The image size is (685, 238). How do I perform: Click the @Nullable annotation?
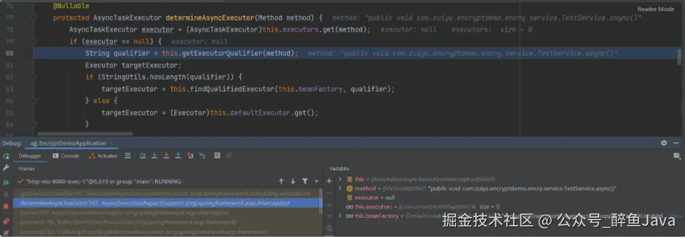tap(71, 6)
